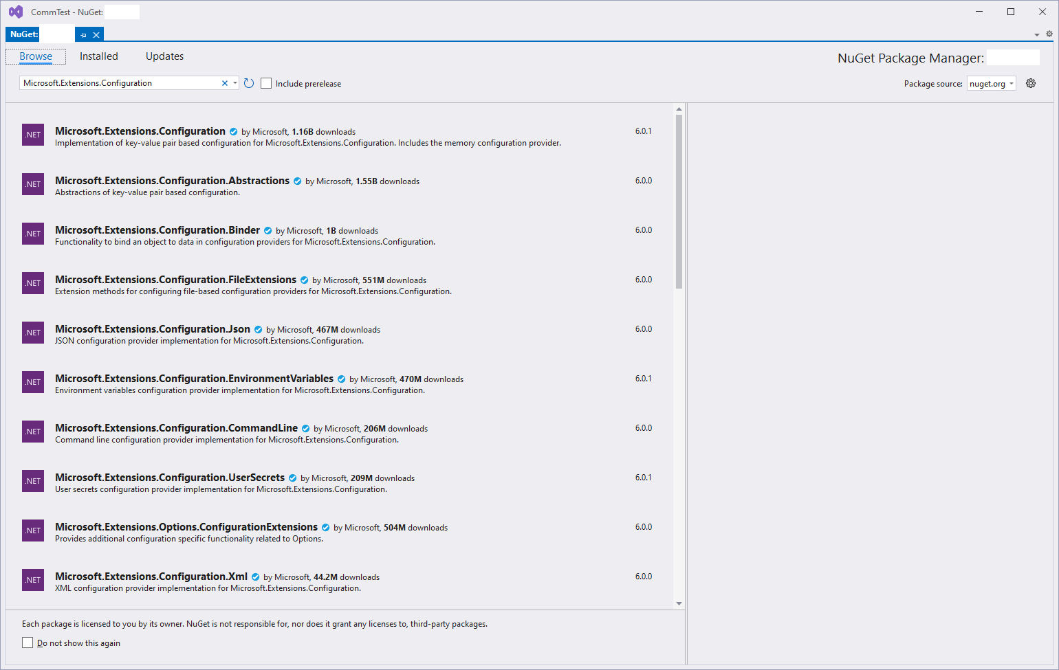Click verified badge next to Configuration.Xml

[x=256, y=577]
